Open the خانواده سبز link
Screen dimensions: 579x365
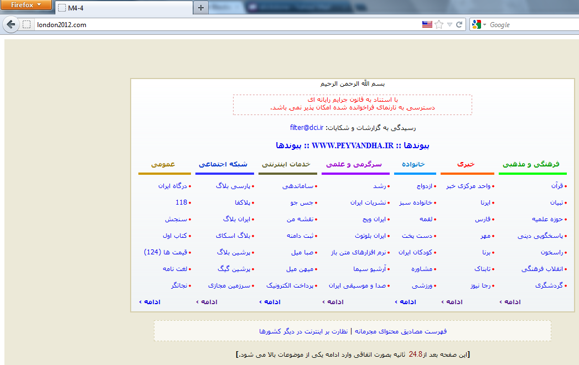[x=415, y=202]
